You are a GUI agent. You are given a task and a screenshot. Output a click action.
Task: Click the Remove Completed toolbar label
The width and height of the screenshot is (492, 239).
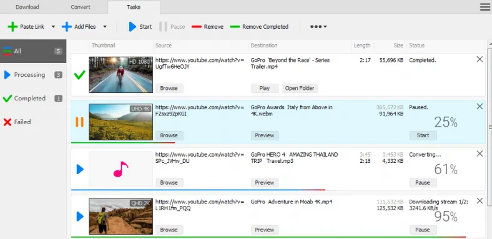click(265, 27)
